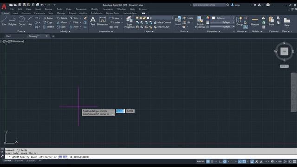Viewport: 297px width, 167px height.
Task: Click the Trim tool
Action: pos(74,18)
